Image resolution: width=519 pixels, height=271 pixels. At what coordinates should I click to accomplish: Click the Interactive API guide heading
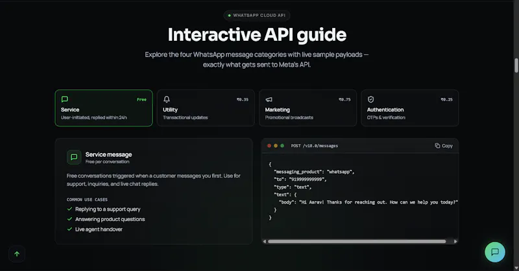click(257, 35)
